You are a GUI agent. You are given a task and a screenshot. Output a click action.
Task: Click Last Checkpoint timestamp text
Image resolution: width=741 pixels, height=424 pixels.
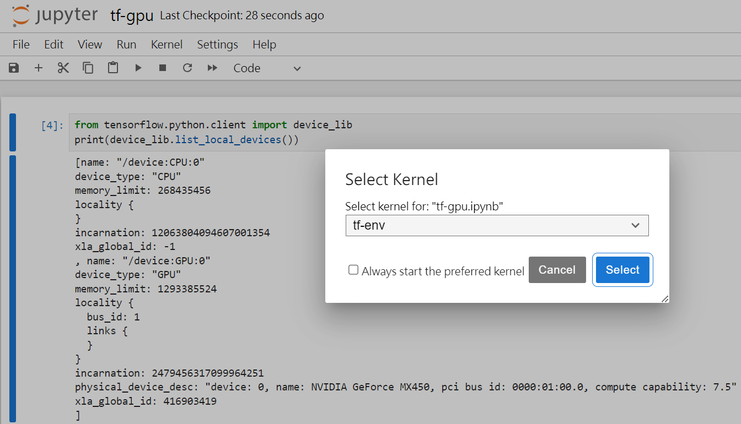pos(242,16)
